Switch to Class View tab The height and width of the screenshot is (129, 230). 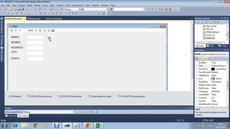click(223, 46)
